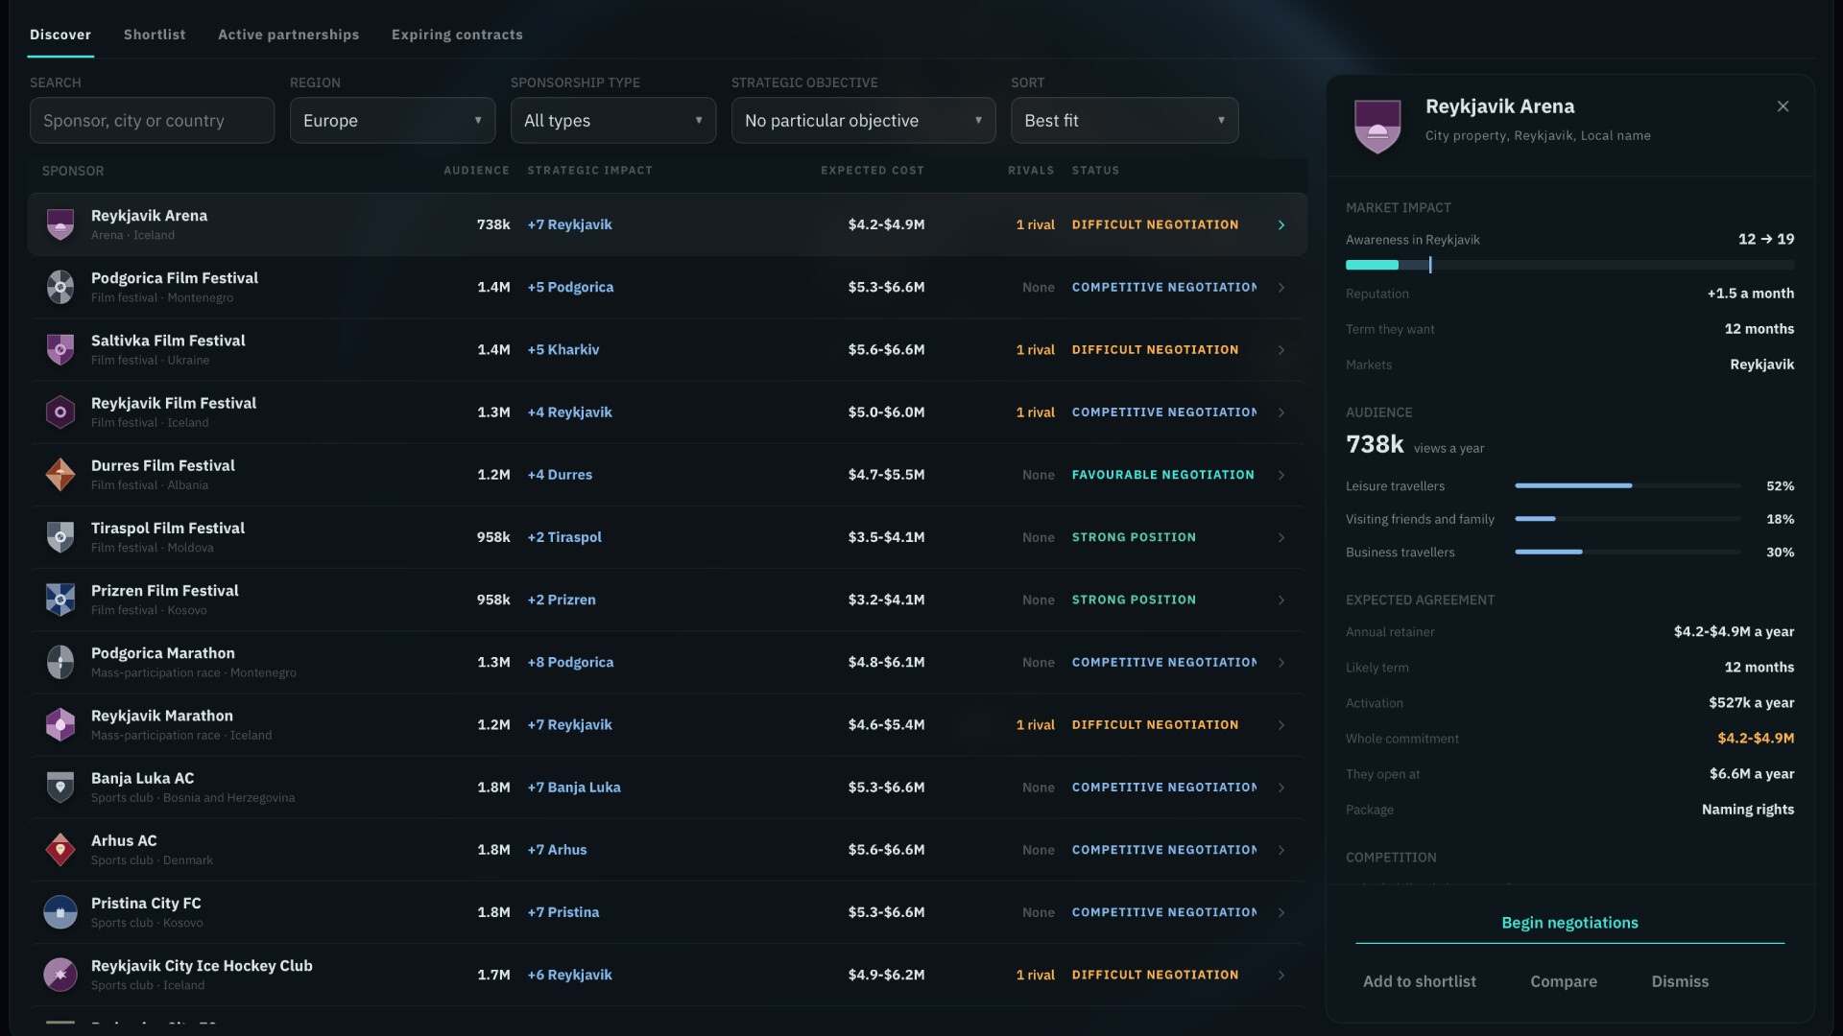
Task: Click Add to shortlist button
Action: [x=1420, y=981]
